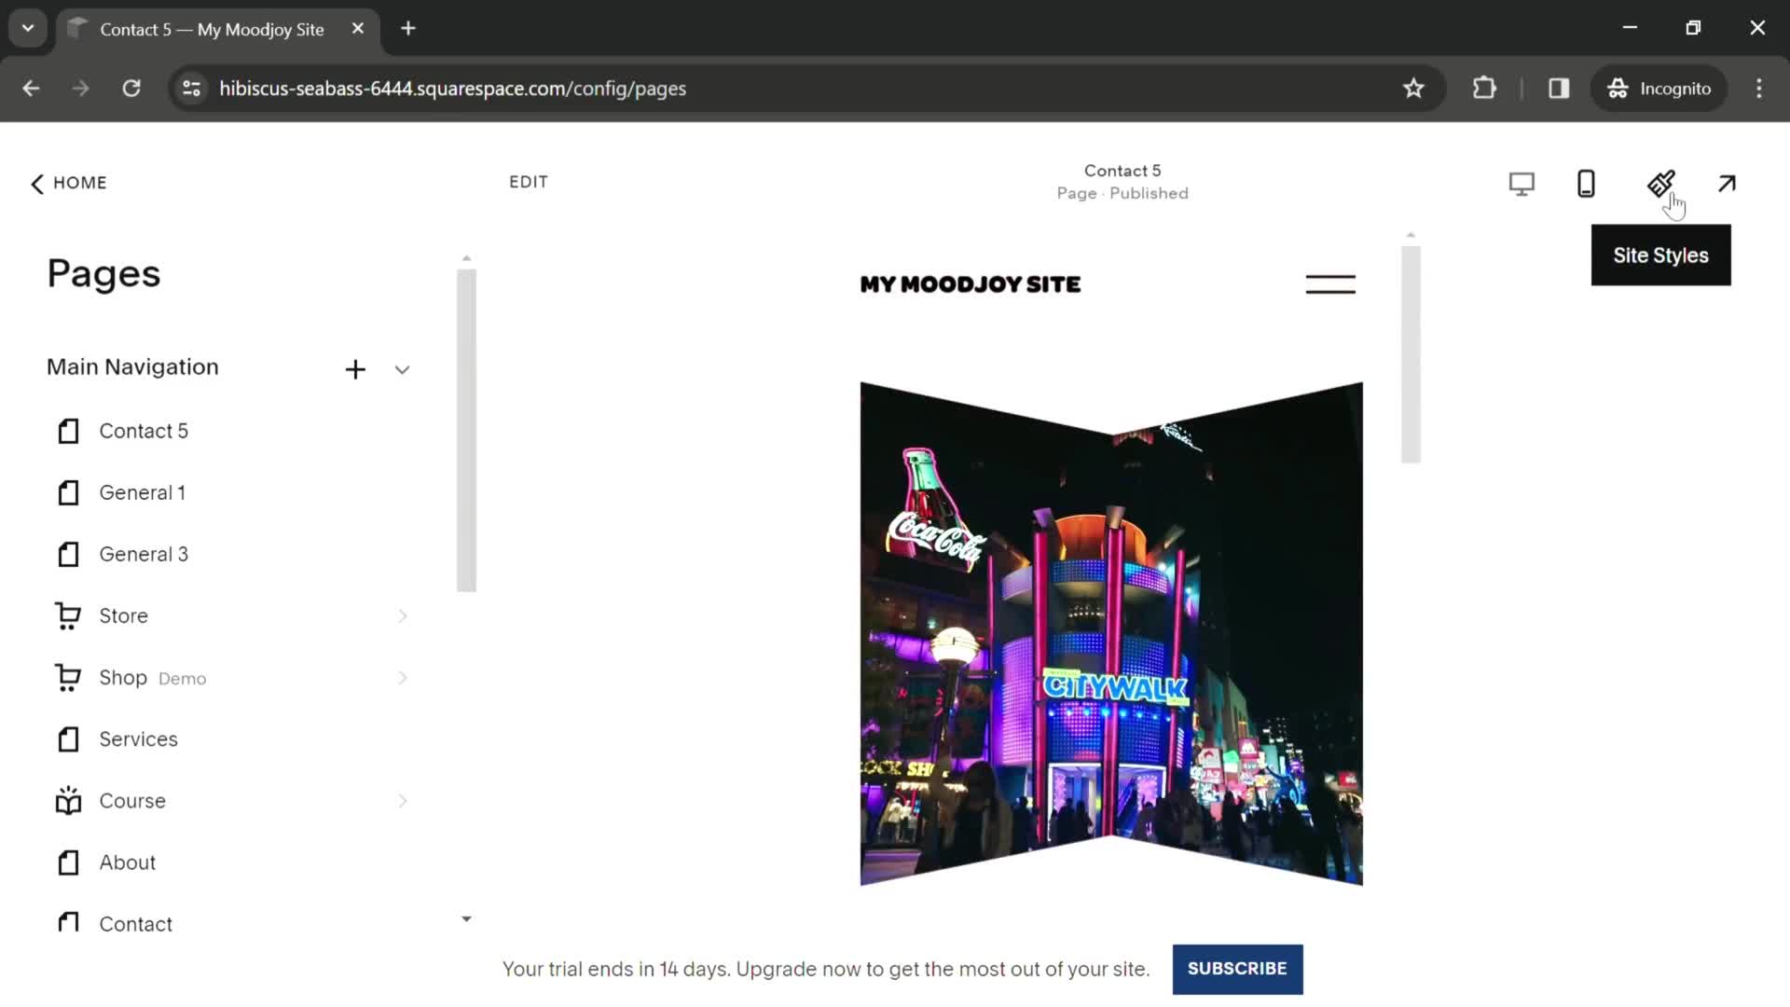
Task: Collapse the Main Navigation section
Action: pyautogui.click(x=404, y=367)
